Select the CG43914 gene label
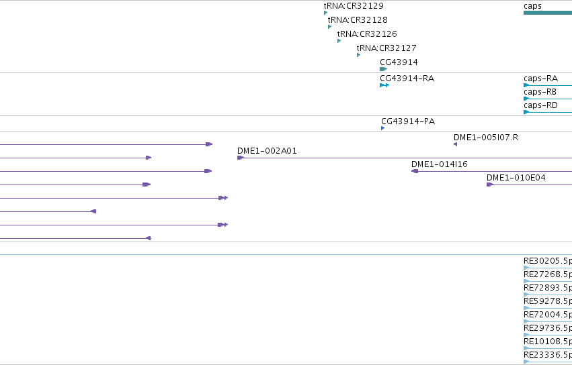This screenshot has width=572, height=365. coord(399,62)
